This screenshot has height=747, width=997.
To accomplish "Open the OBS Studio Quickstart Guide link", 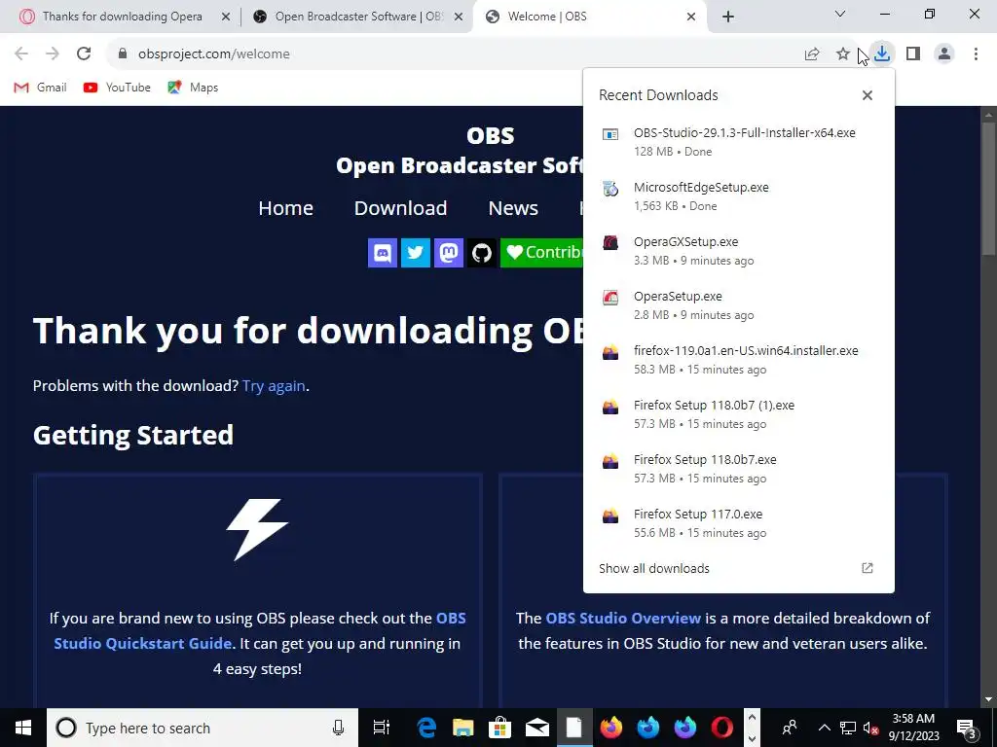I will (x=260, y=630).
